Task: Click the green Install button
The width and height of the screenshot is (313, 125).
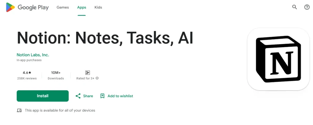Action: [x=43, y=96]
